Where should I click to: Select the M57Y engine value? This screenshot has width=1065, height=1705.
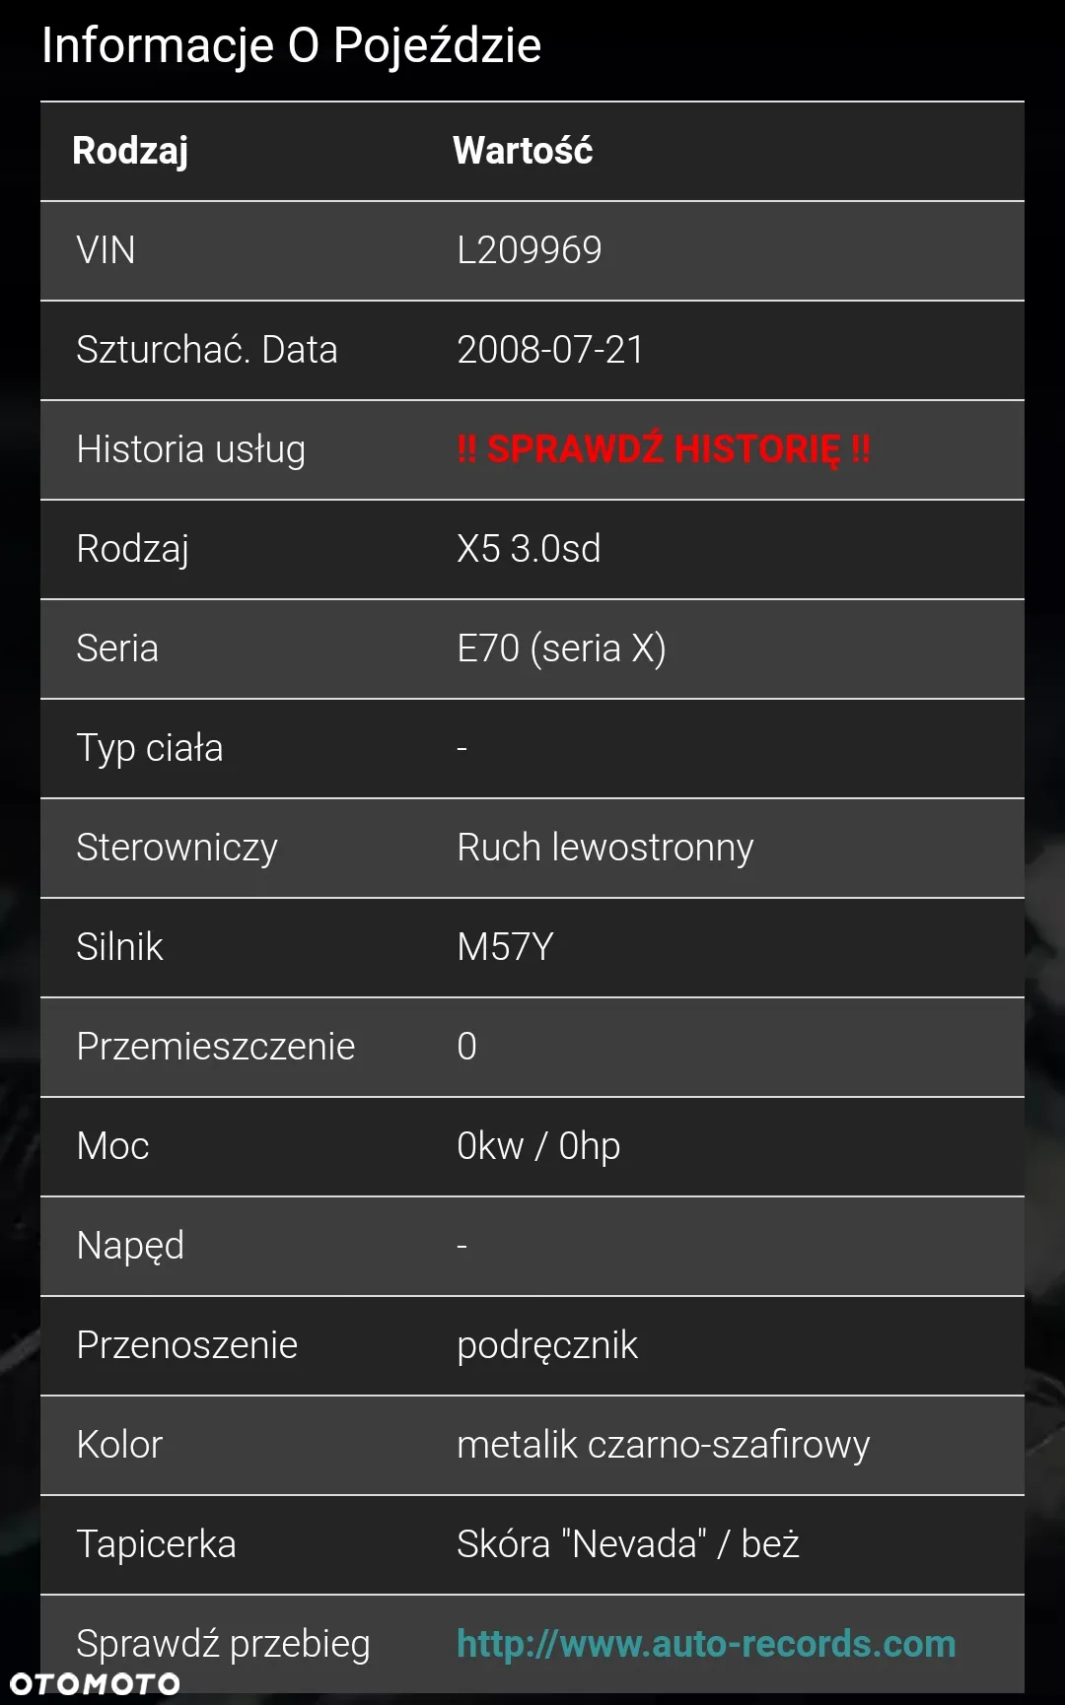[505, 947]
